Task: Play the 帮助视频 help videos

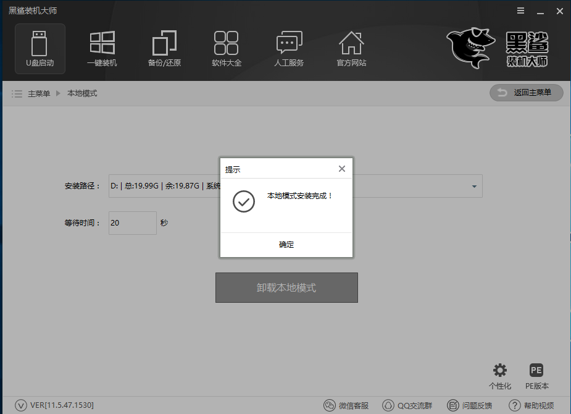Action: click(532, 405)
